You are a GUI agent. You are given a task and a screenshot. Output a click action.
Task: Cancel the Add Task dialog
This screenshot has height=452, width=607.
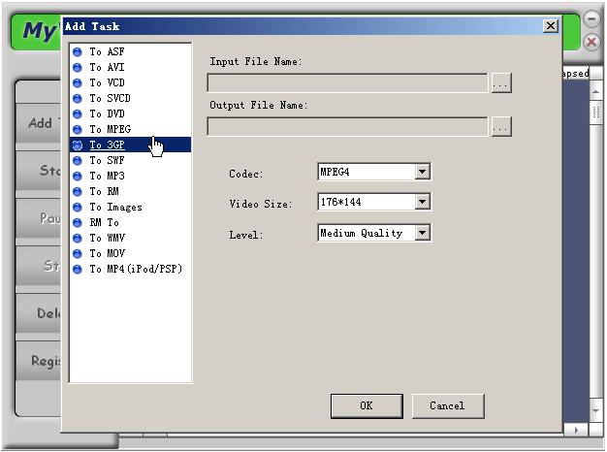448,405
